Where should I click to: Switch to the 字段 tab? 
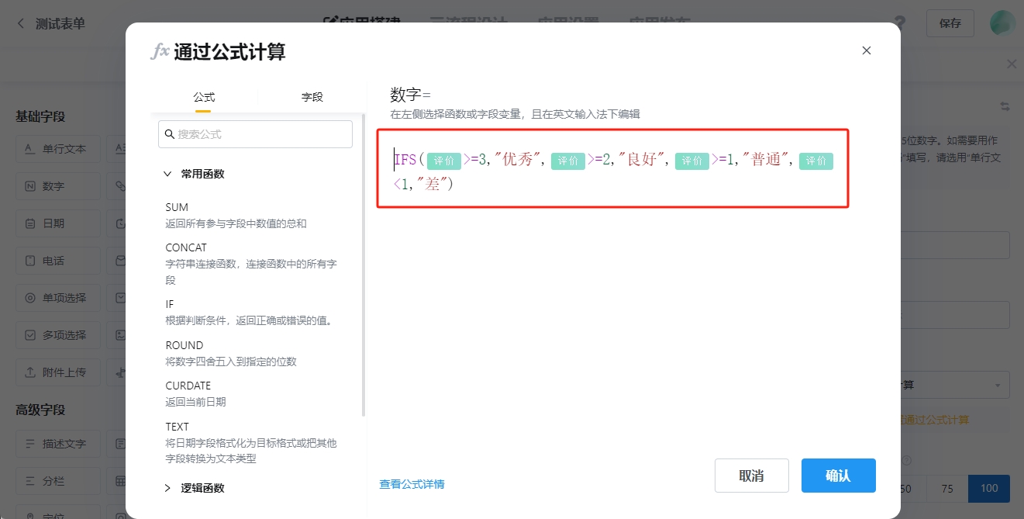tap(312, 97)
